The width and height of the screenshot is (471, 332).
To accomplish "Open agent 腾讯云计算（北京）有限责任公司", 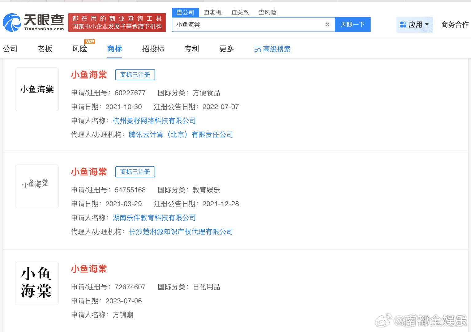I will [181, 135].
